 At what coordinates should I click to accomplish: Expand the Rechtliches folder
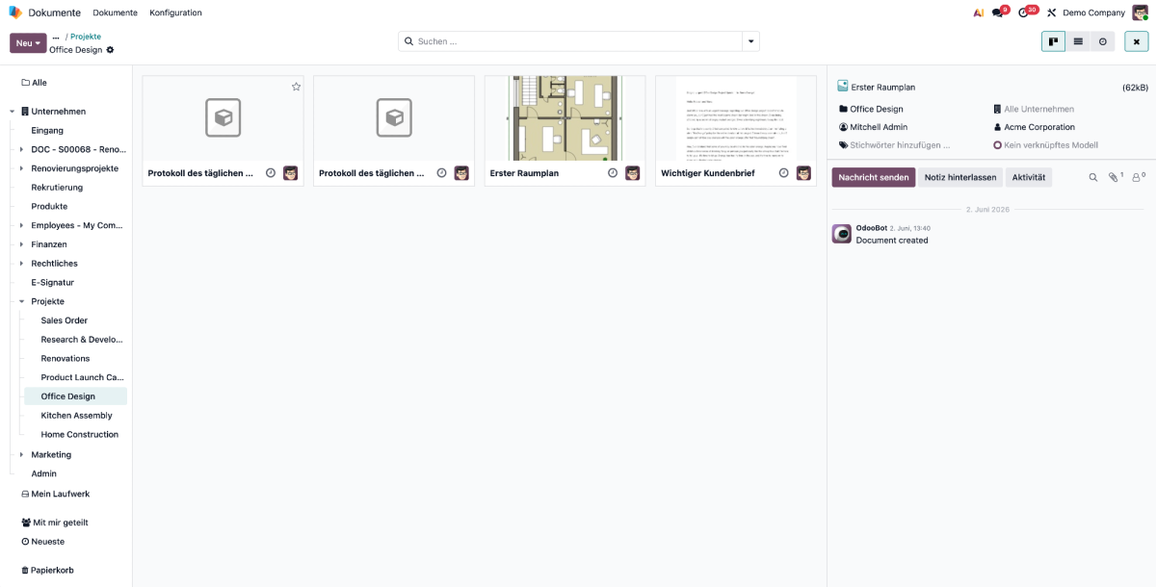pos(22,264)
